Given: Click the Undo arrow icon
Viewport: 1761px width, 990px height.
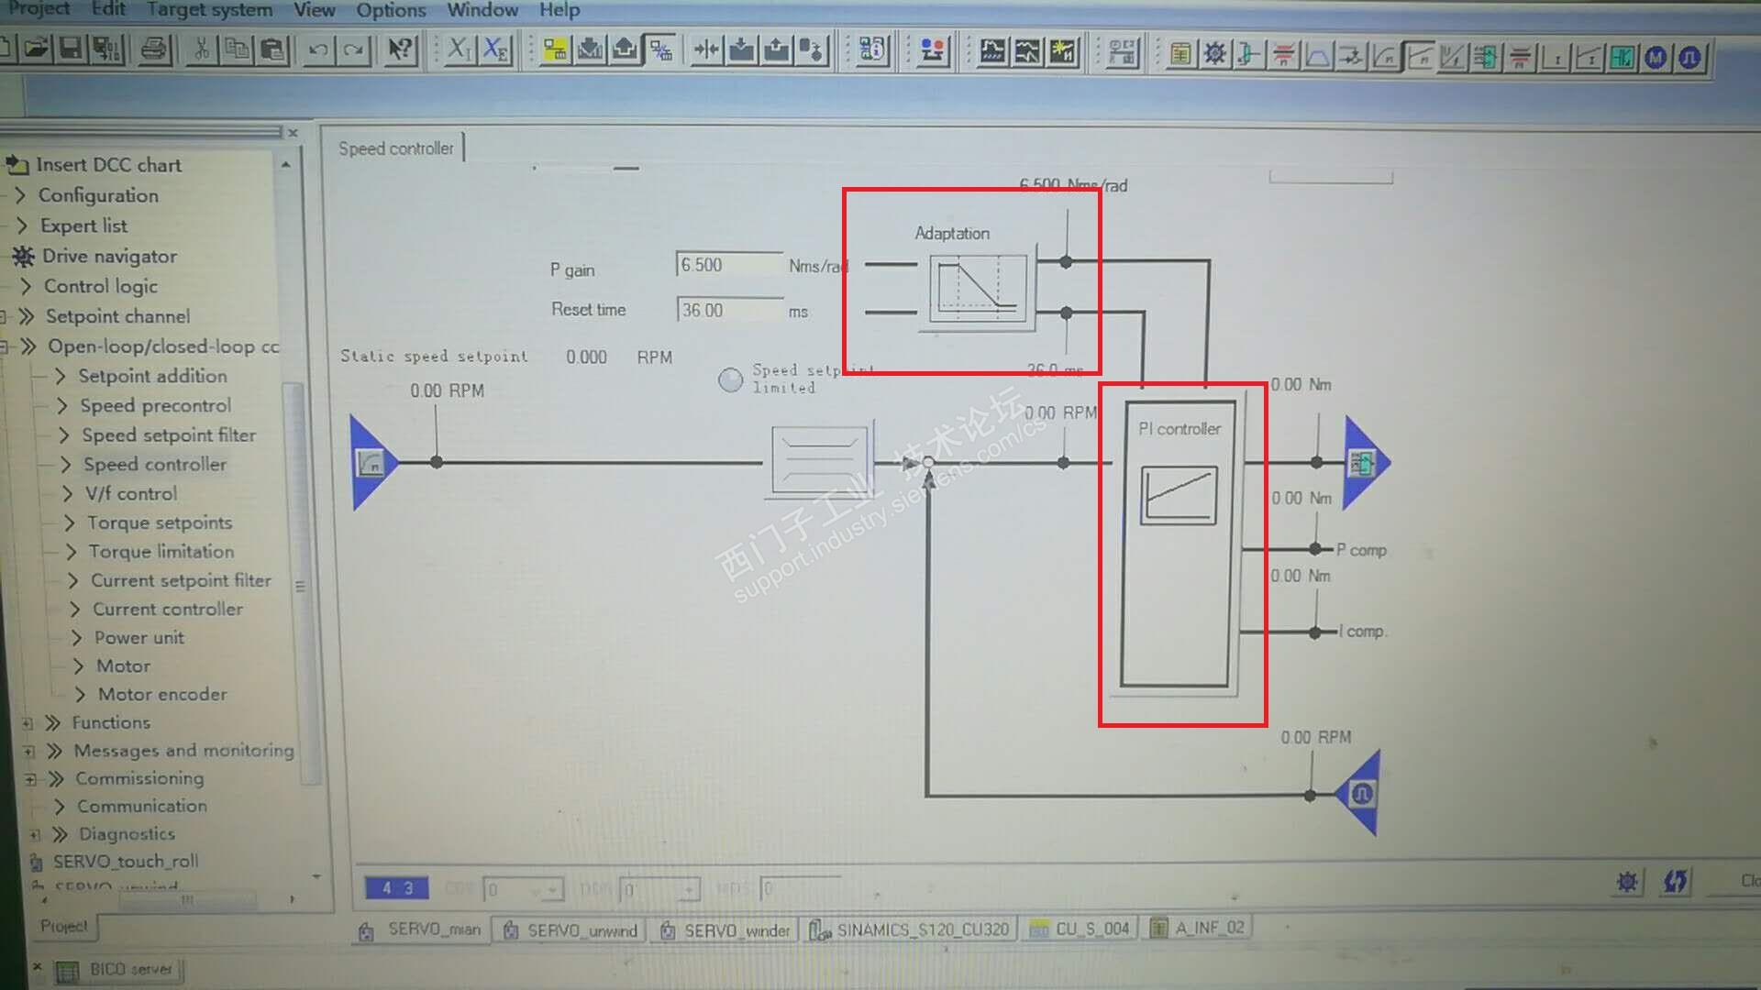Looking at the screenshot, I should [x=318, y=49].
